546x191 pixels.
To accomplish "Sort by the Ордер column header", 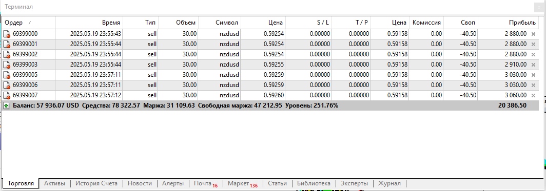I will (28, 23).
